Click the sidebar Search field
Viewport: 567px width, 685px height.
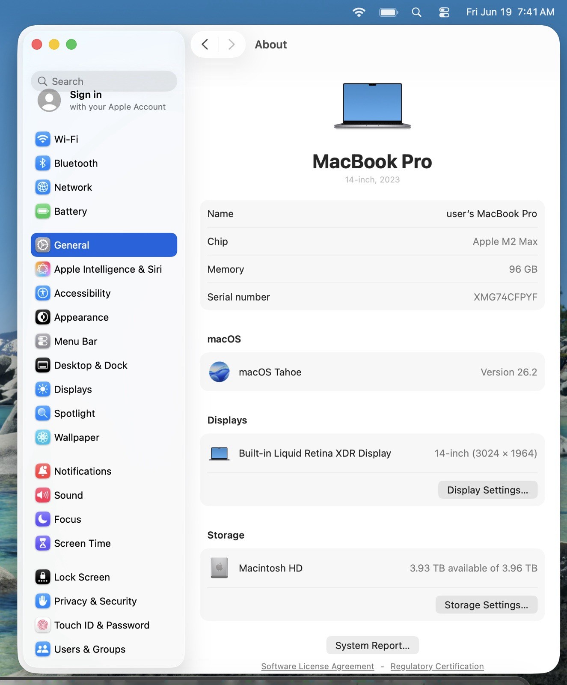(104, 81)
